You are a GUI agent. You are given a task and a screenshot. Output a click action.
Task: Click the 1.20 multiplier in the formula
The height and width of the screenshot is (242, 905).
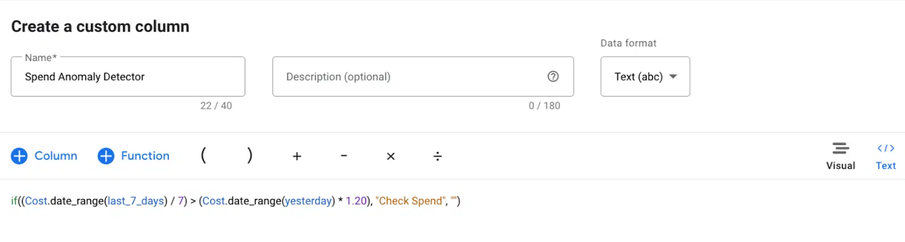(356, 201)
